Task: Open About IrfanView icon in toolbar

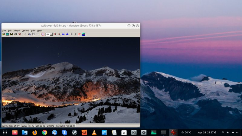Action: [x=84, y=34]
